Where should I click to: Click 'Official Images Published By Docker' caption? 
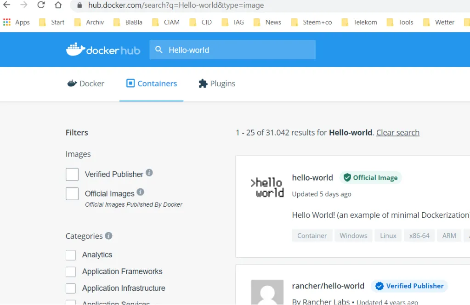coord(133,204)
